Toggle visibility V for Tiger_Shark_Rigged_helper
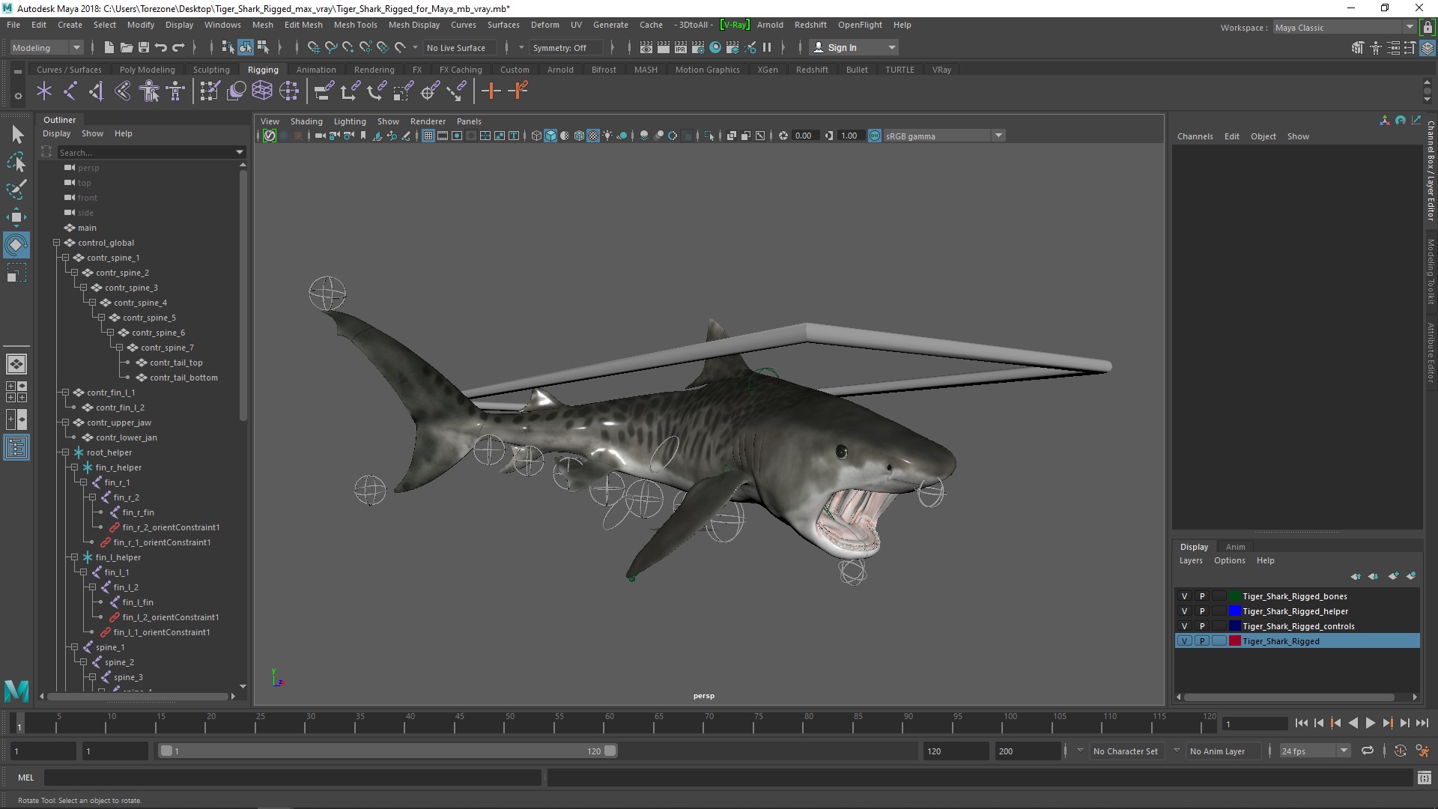1438x809 pixels. click(x=1183, y=610)
